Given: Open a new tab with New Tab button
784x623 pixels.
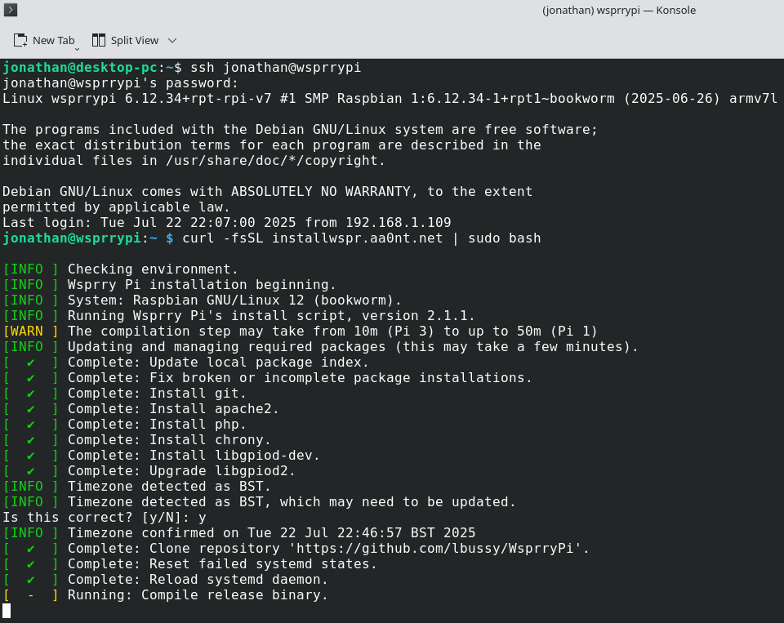Looking at the screenshot, I should click(44, 41).
